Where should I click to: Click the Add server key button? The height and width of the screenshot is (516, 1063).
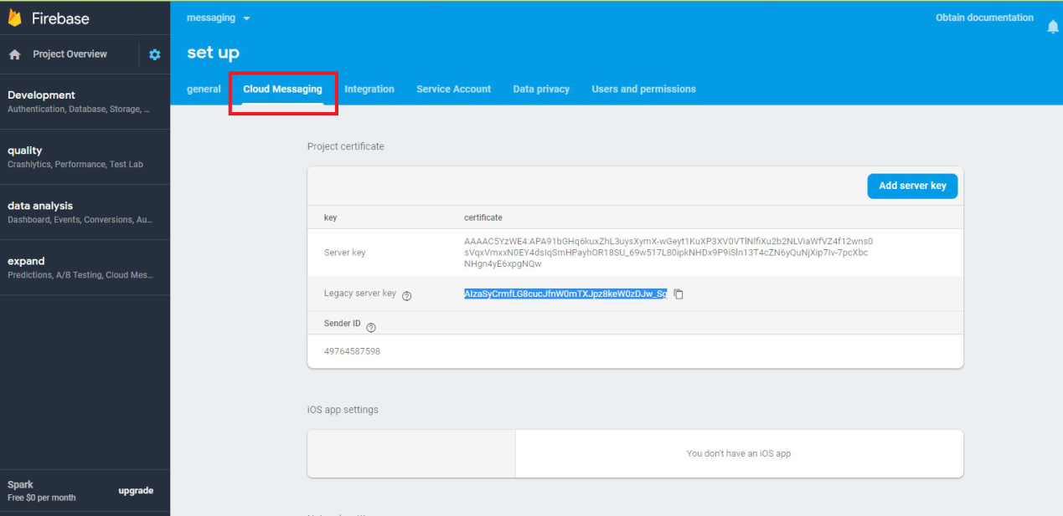[x=912, y=186]
